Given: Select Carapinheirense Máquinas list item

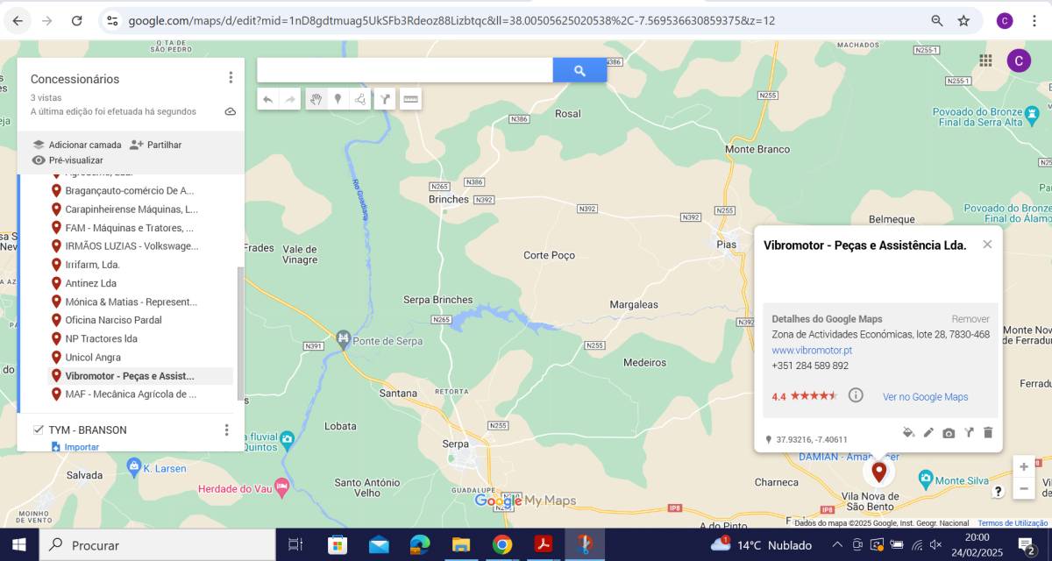Looking at the screenshot, I should pos(141,209).
